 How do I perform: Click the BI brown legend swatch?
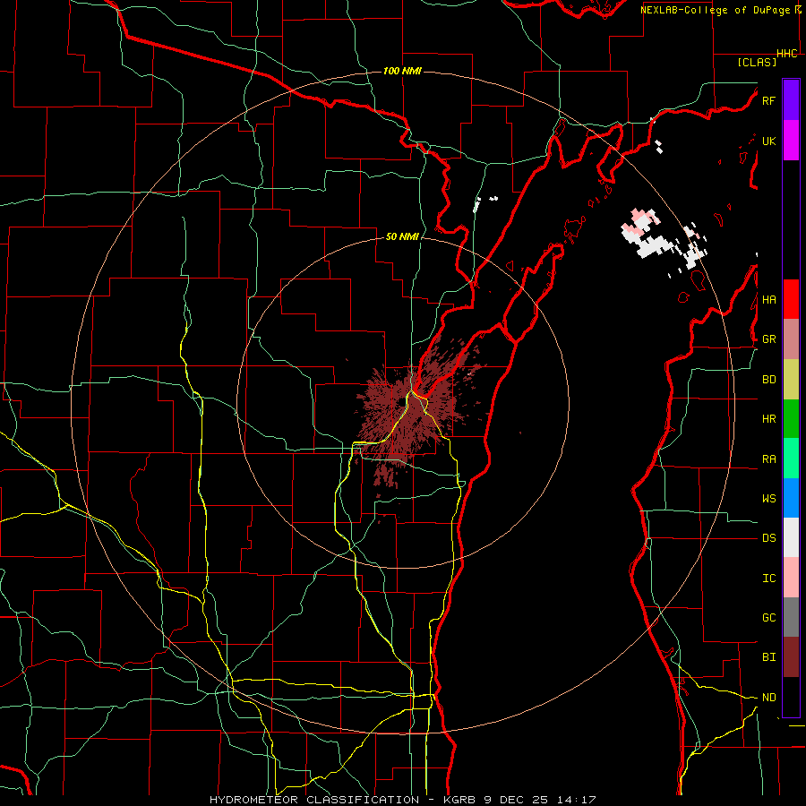coord(791,657)
